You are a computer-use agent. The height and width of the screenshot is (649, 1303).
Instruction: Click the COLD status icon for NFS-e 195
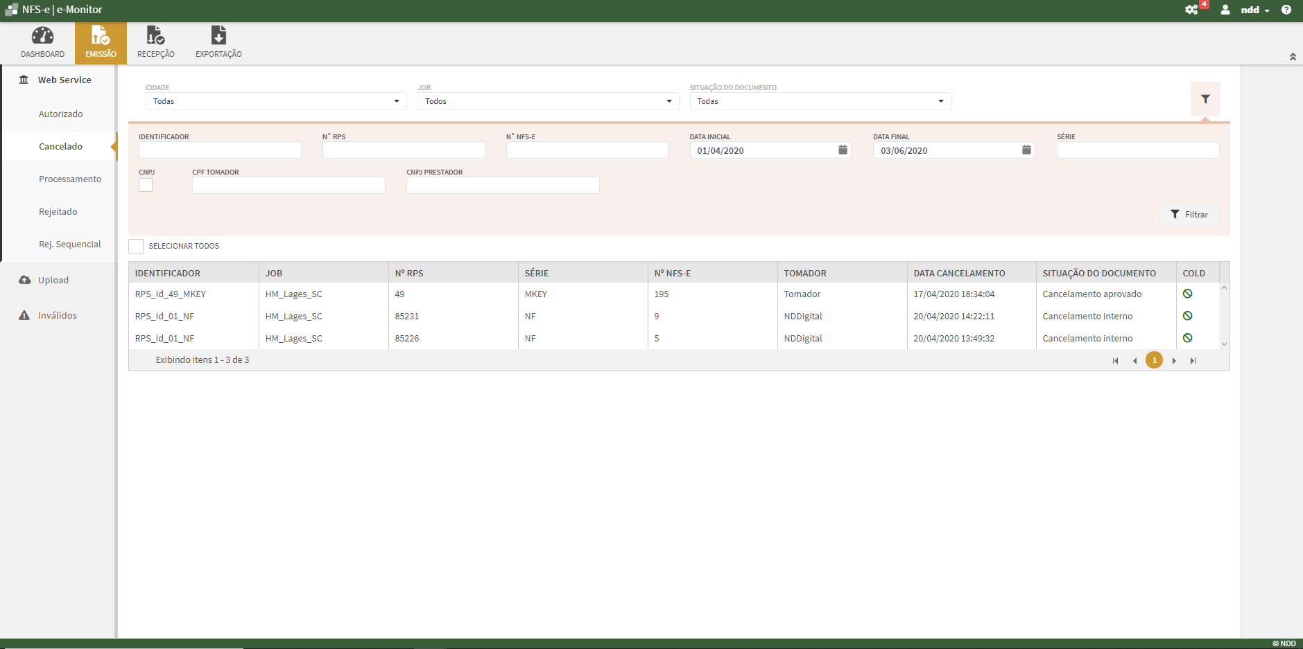pos(1189,293)
